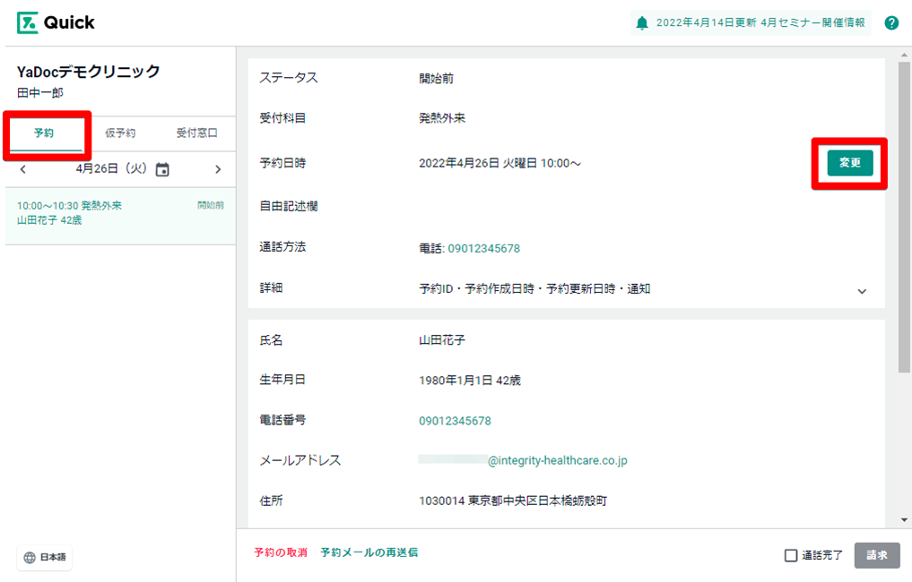Click the 変更 button

[x=849, y=163]
